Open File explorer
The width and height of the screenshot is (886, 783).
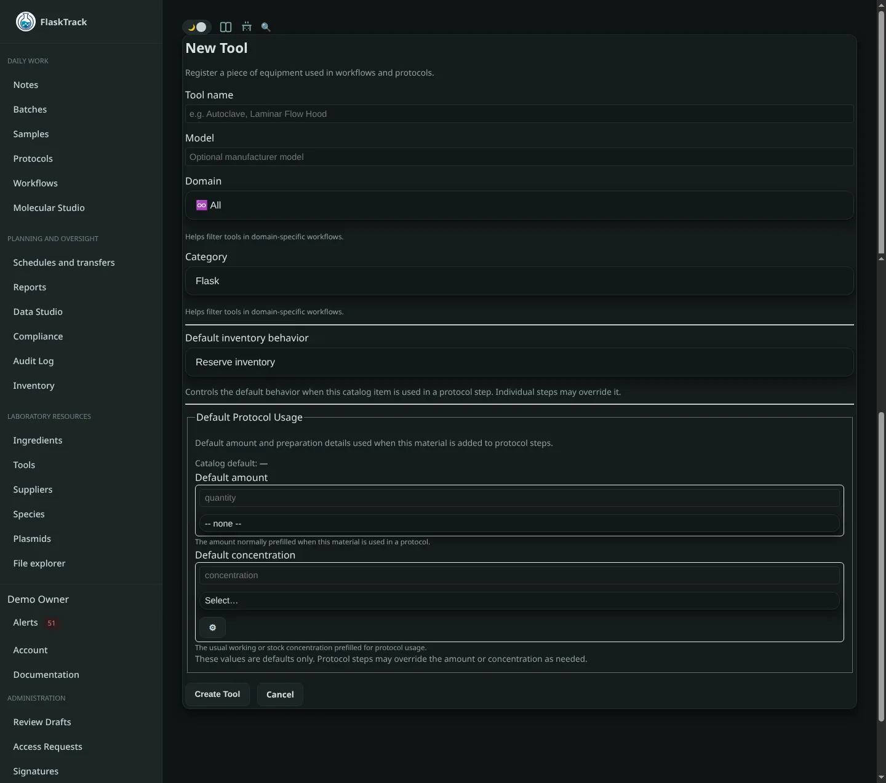tap(39, 563)
